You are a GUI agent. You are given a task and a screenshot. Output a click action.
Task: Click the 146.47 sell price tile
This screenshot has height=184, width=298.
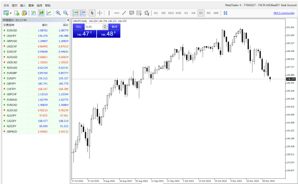tap(84, 34)
